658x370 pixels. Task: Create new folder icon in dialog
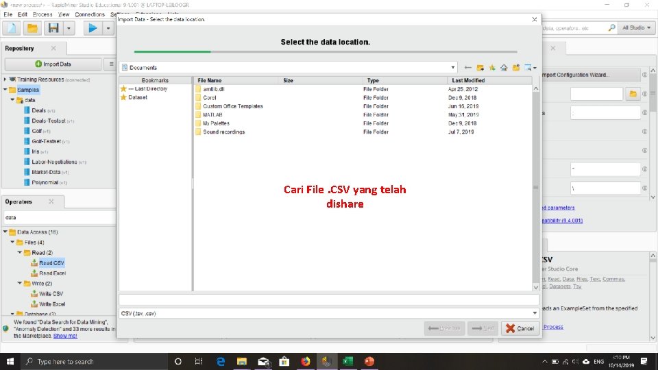pos(516,68)
